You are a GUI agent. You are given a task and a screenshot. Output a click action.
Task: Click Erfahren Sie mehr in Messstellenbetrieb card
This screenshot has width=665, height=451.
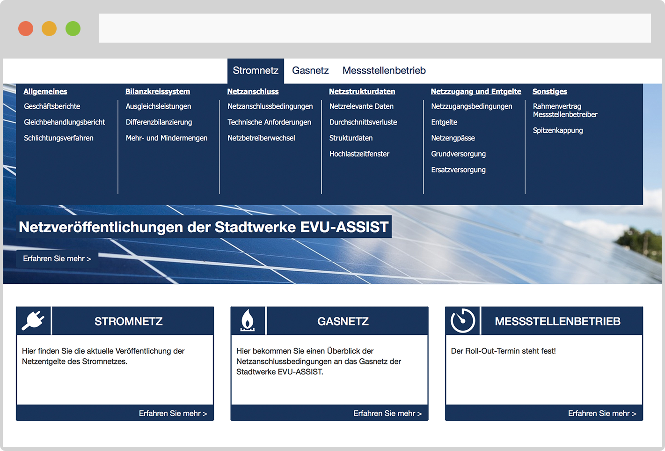[602, 414]
